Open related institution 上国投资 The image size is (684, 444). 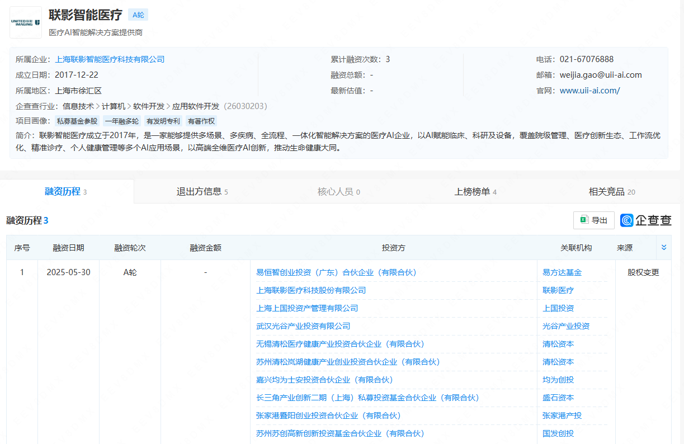558,308
